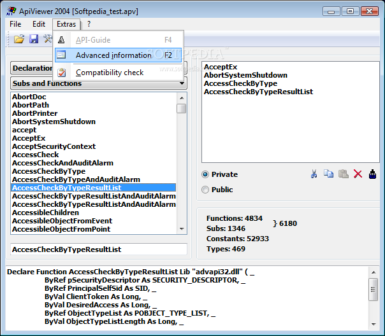Select AccessCheckByType in the left list

[48, 171]
